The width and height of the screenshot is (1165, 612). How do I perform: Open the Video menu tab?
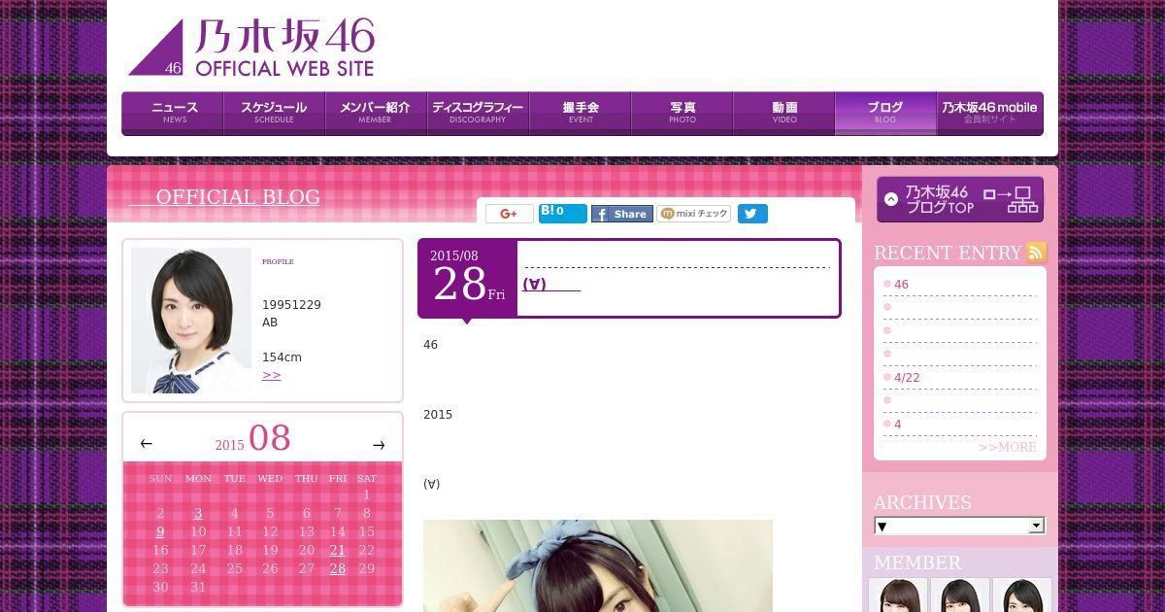783,113
